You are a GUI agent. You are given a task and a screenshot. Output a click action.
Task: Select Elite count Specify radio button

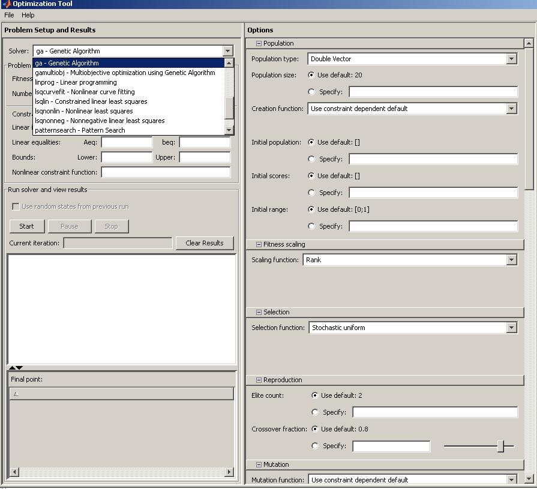tap(315, 412)
